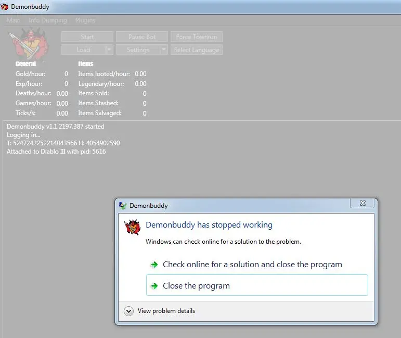401x338 pixels.
Task: Click the Ticks/s label
Action: [x=25, y=113]
